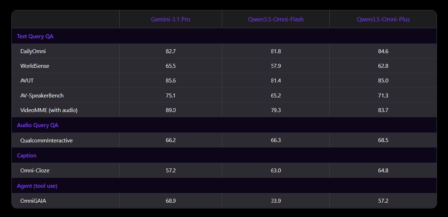This screenshot has width=448, height=217.
Task: Select the 63.0 Omni-Cloze score cell
Action: click(276, 171)
